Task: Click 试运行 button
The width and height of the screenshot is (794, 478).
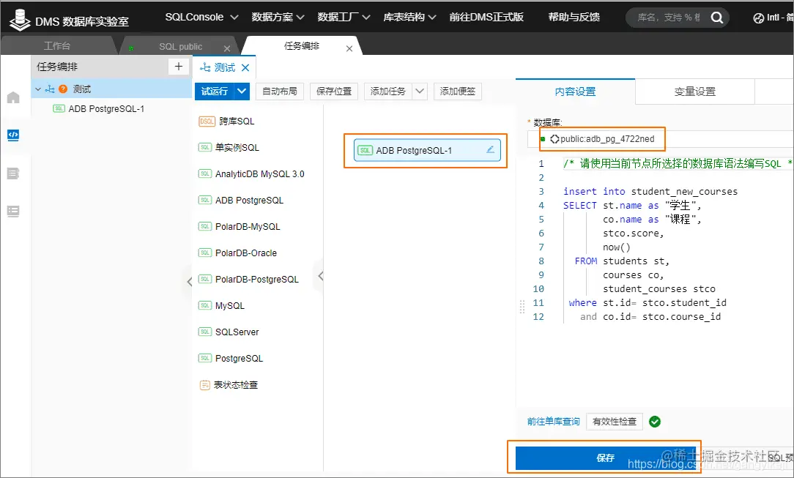Action: [x=215, y=91]
